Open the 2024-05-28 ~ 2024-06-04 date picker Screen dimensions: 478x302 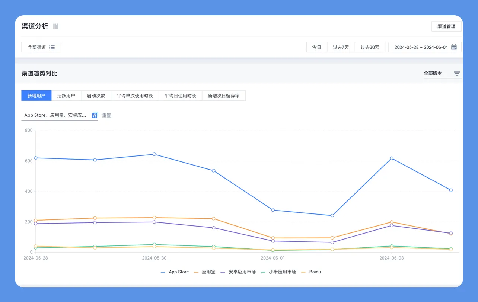[x=425, y=47]
